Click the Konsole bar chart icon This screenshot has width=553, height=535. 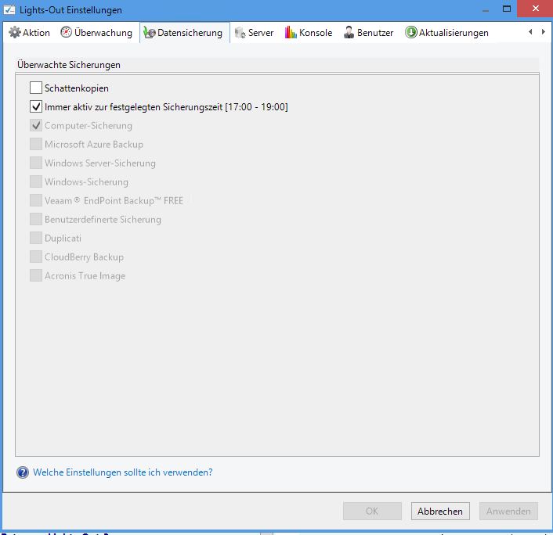(x=291, y=33)
